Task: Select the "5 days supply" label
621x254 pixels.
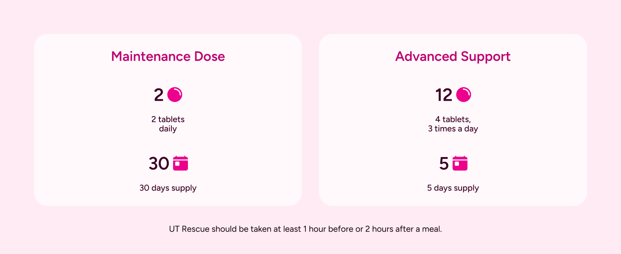Action: point(453,188)
